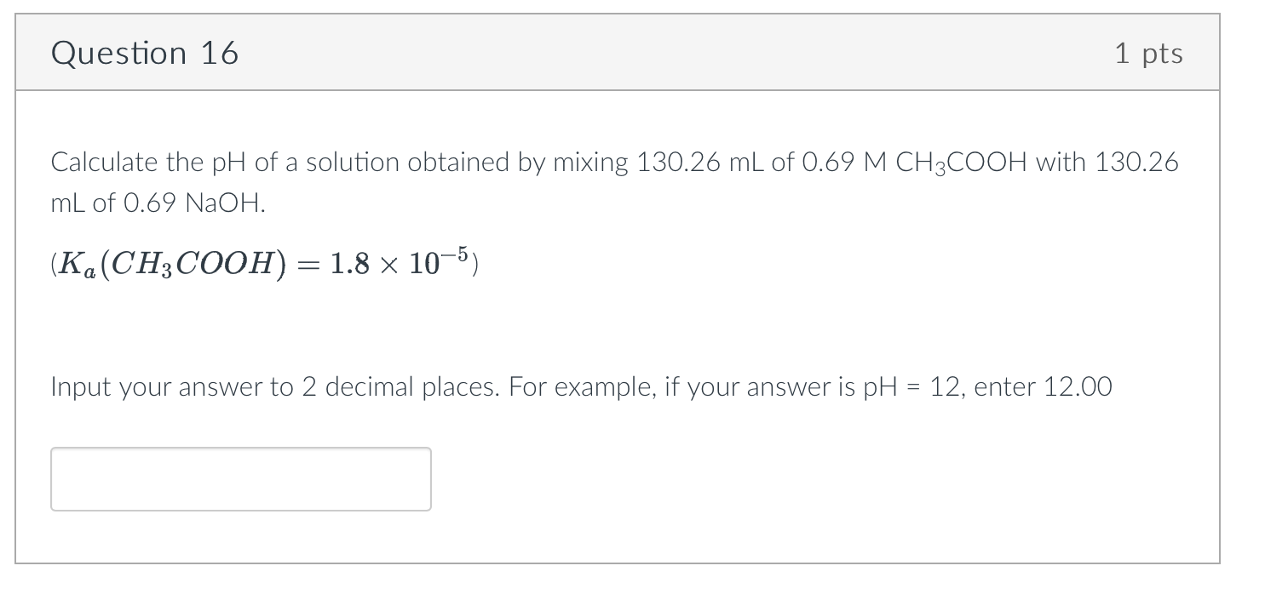This screenshot has height=600, width=1265.
Task: Click the 1 pts label
Action: tap(1148, 52)
